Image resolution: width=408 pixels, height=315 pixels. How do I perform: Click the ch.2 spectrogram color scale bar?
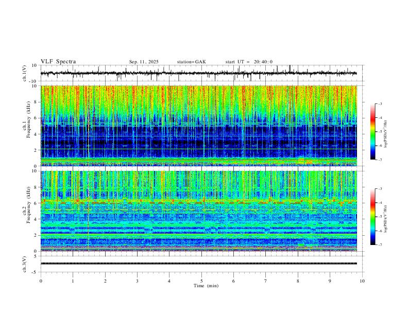[x=372, y=217]
